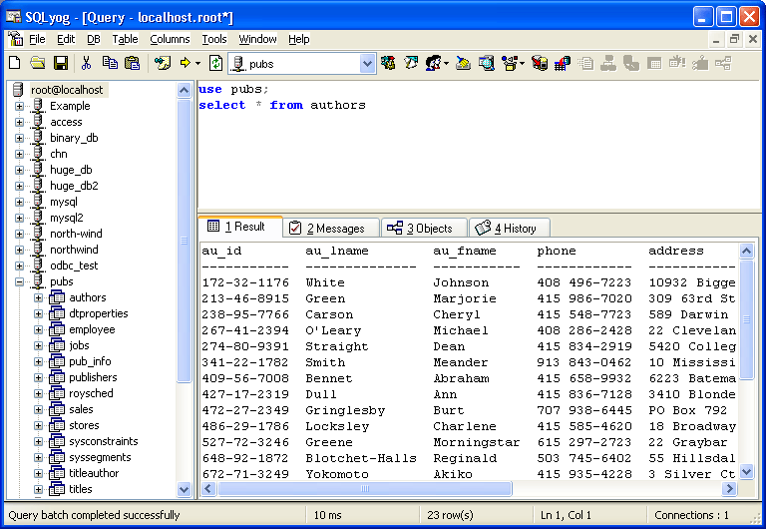Click object tree scroll down arrow
This screenshot has width=766, height=529.
point(184,489)
